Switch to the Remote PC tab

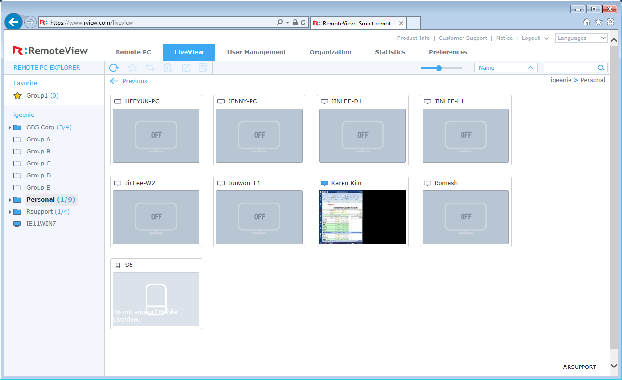(133, 52)
